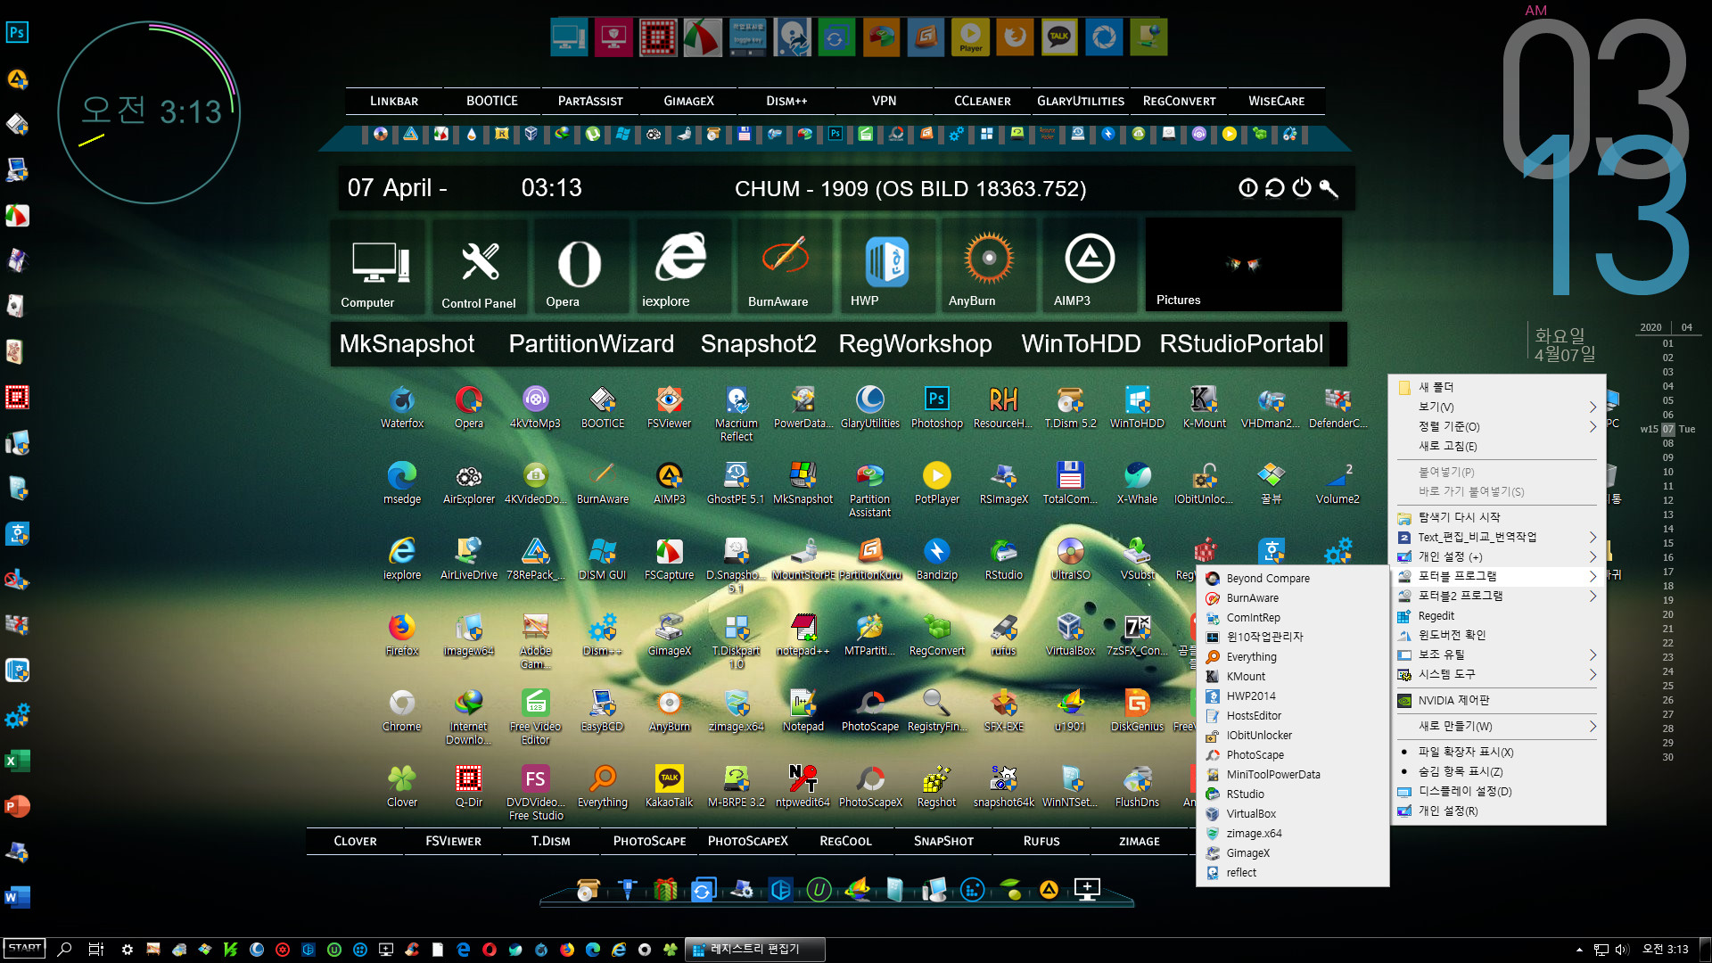Launch Photoshop desktop shortcut
Viewport: 1712px width, 963px height.
936,407
